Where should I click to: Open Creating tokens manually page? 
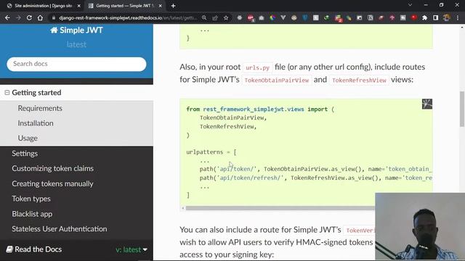click(52, 183)
